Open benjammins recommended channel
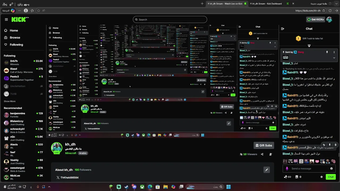The image size is (340, 191). 23,115
